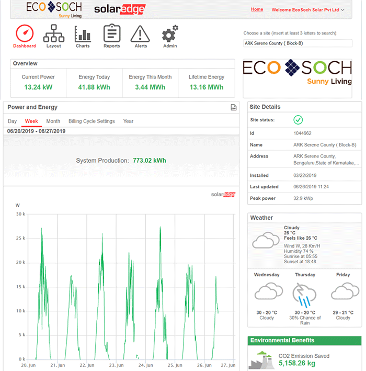Switch to the Year tab
366x371 pixels.
pyautogui.click(x=129, y=121)
